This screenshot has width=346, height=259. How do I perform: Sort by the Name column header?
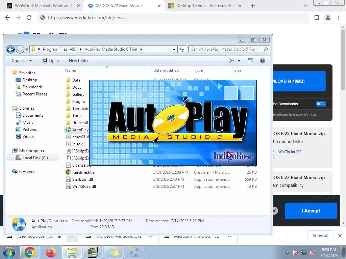pyautogui.click(x=71, y=70)
